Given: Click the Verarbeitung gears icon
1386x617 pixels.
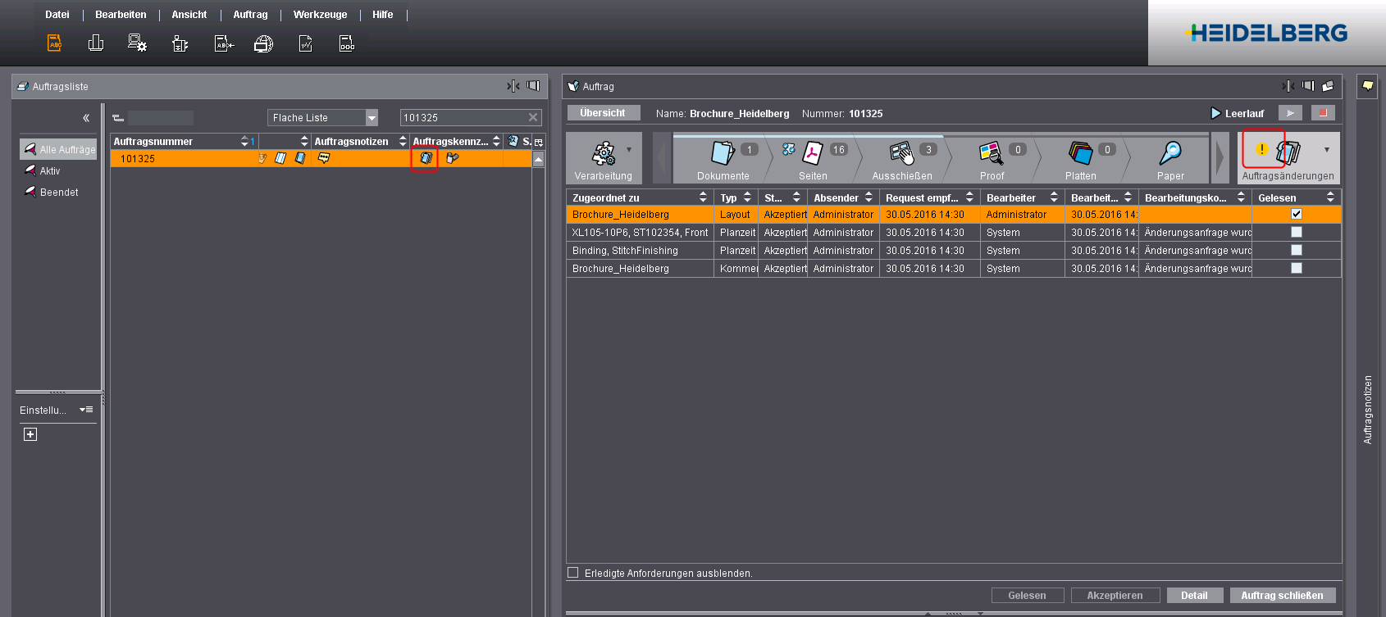Looking at the screenshot, I should (604, 153).
